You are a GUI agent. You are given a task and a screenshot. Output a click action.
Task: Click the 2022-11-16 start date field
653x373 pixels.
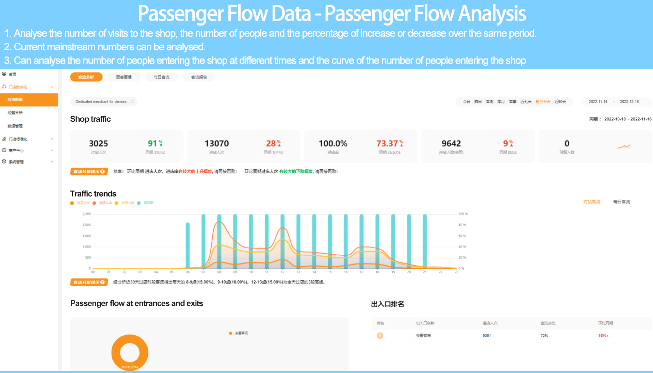tap(598, 102)
